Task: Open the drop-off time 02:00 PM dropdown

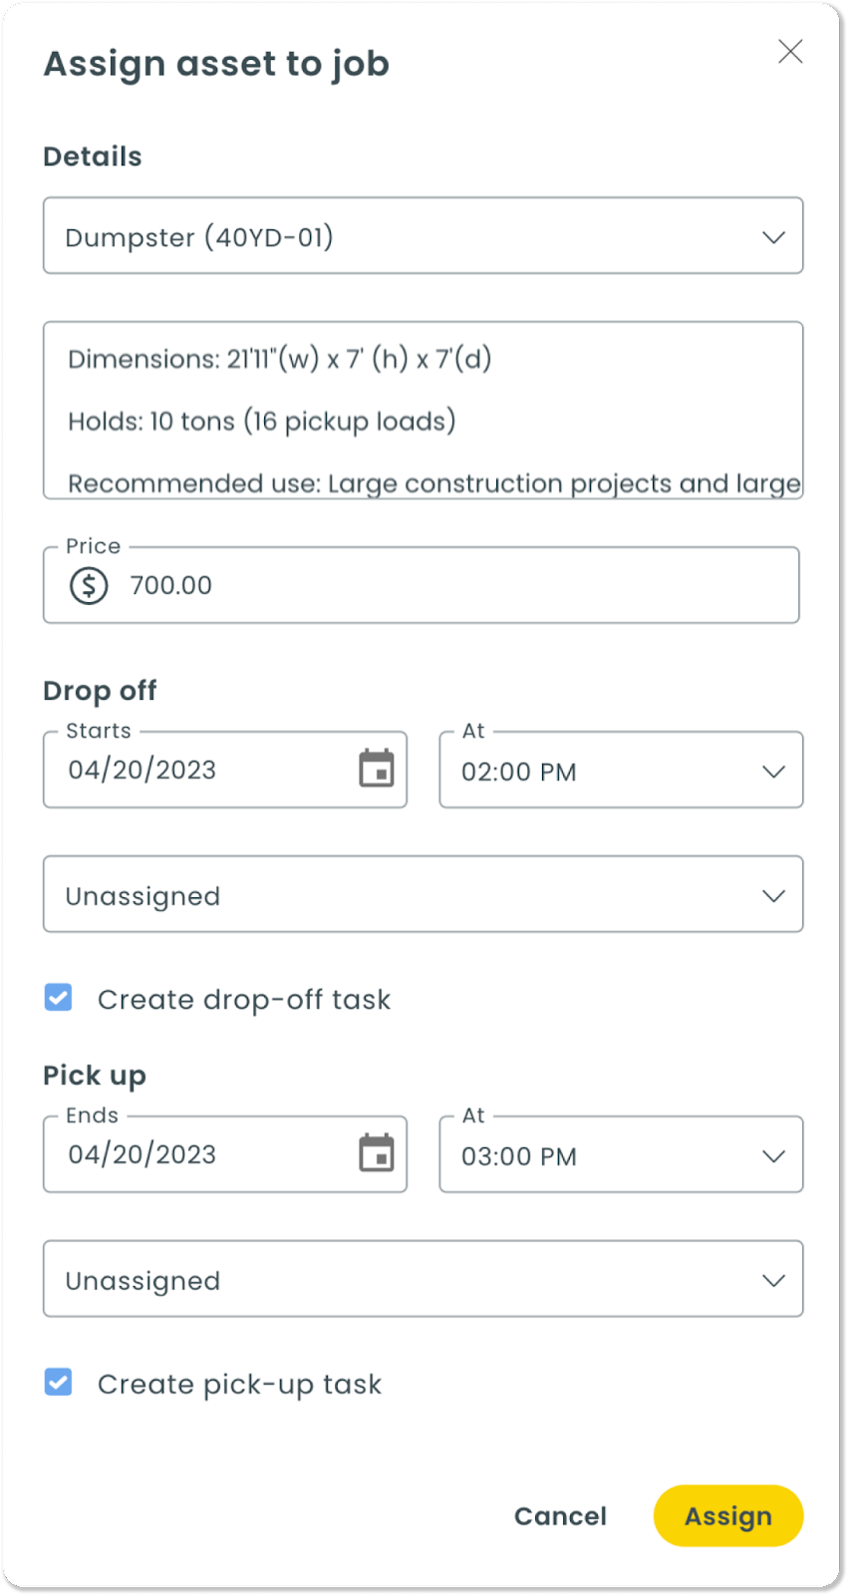Action: [621, 770]
